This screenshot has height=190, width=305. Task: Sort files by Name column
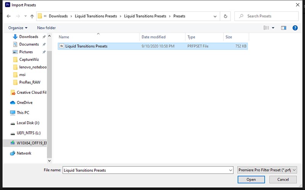[98, 37]
